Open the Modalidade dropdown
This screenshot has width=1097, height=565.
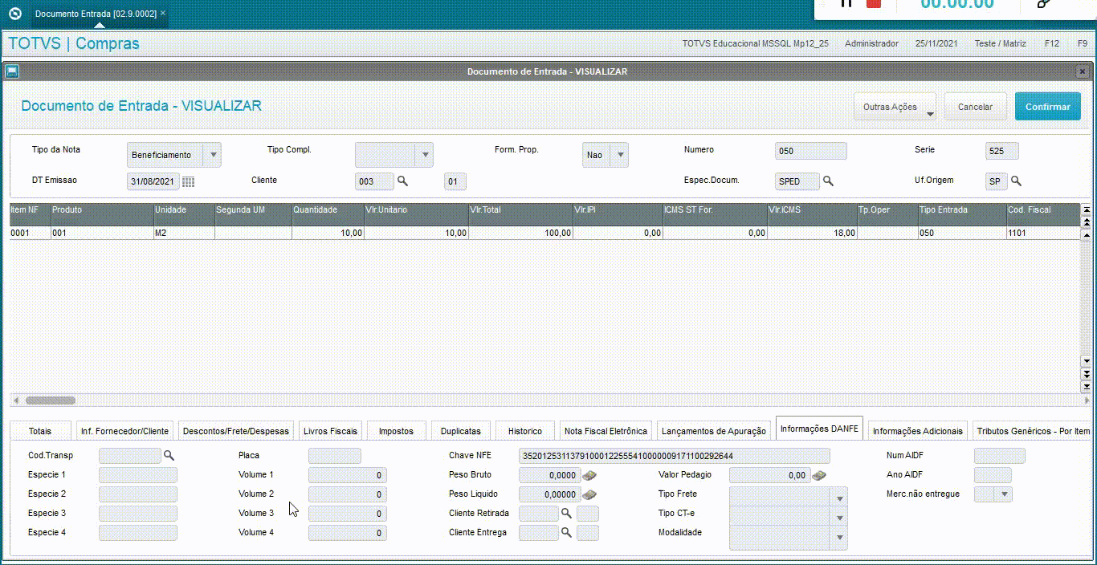click(x=840, y=537)
